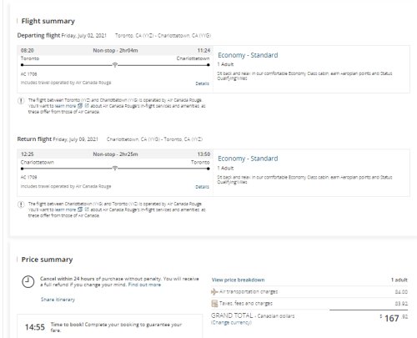Follow 'learn more' link in departing flight notice
Viewport: 417px width, 338px height.
pyautogui.click(x=65, y=106)
